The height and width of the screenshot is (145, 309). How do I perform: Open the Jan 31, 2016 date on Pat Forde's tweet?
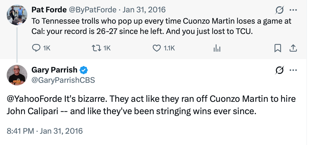(144, 10)
